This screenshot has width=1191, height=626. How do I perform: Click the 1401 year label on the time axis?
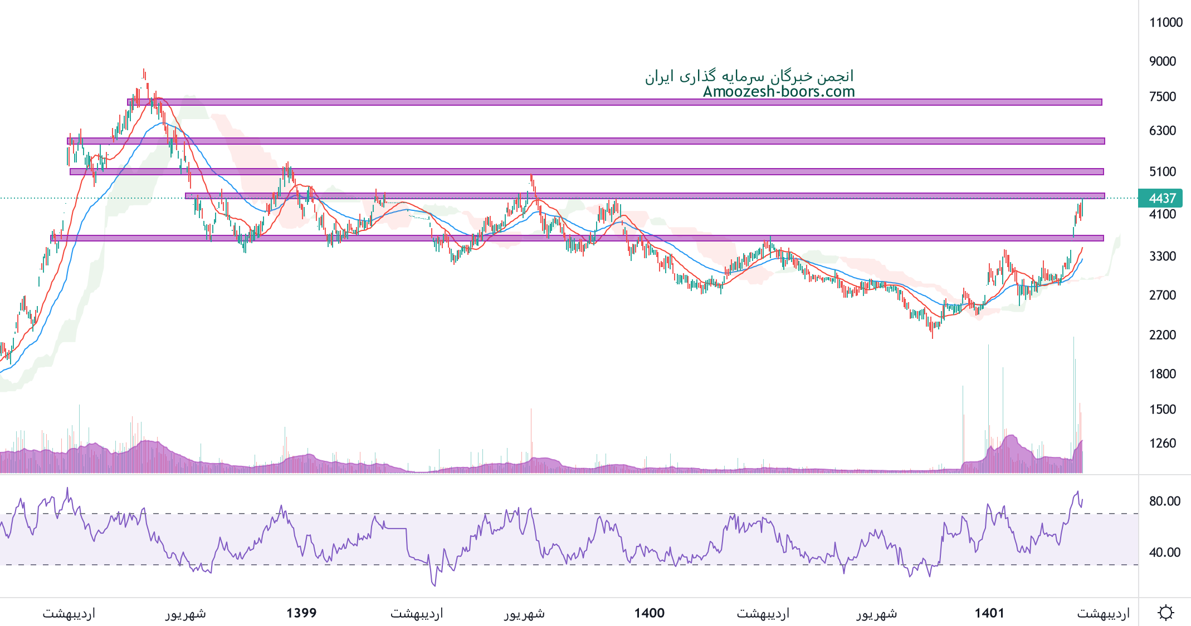[x=989, y=613]
